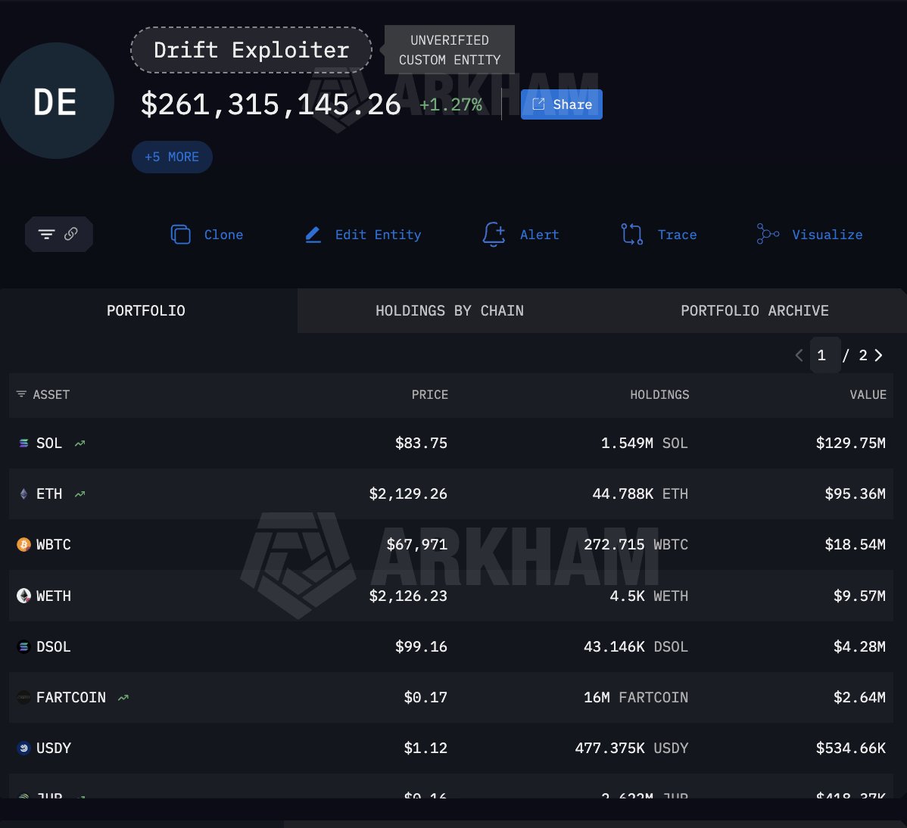Click the Share button
This screenshot has width=907, height=828.
[x=561, y=104]
